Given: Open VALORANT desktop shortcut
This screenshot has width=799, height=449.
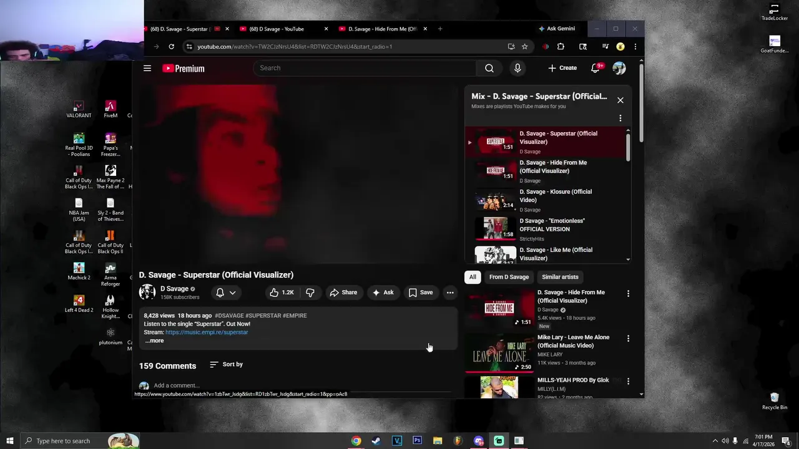Looking at the screenshot, I should (x=79, y=110).
